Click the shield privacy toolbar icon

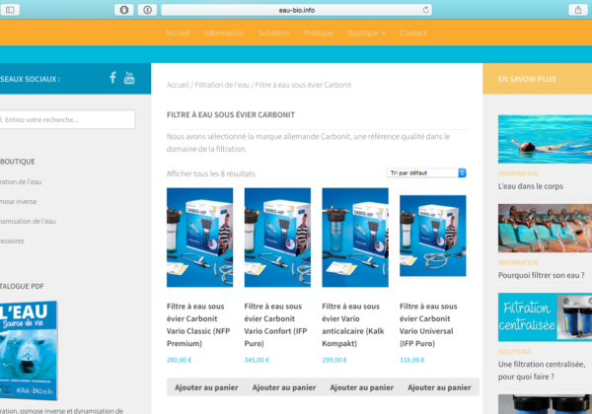[124, 10]
